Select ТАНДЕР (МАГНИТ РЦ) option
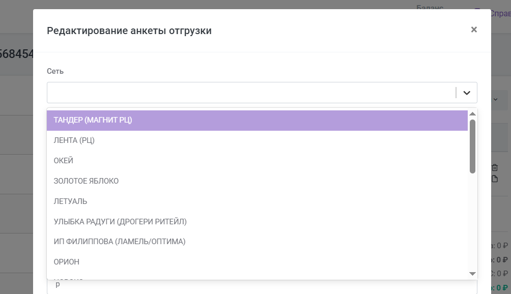The width and height of the screenshot is (511, 294). pyautogui.click(x=257, y=121)
